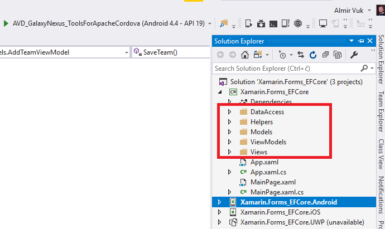Select the App.xaml file
This screenshot has width=385, height=229.
coord(264,162)
